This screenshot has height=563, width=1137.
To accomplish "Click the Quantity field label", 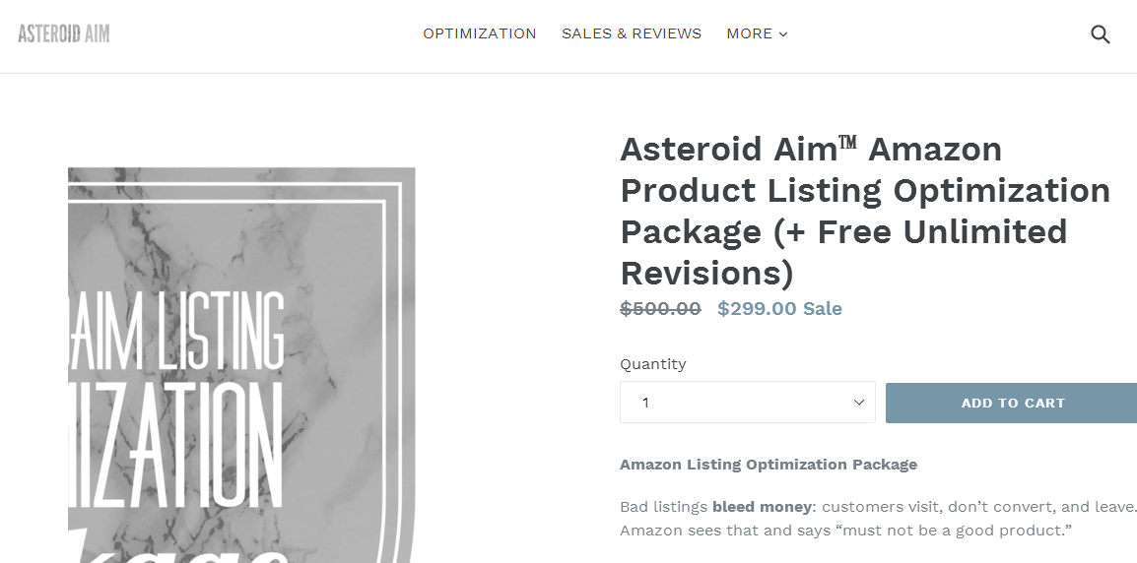I will [652, 364].
